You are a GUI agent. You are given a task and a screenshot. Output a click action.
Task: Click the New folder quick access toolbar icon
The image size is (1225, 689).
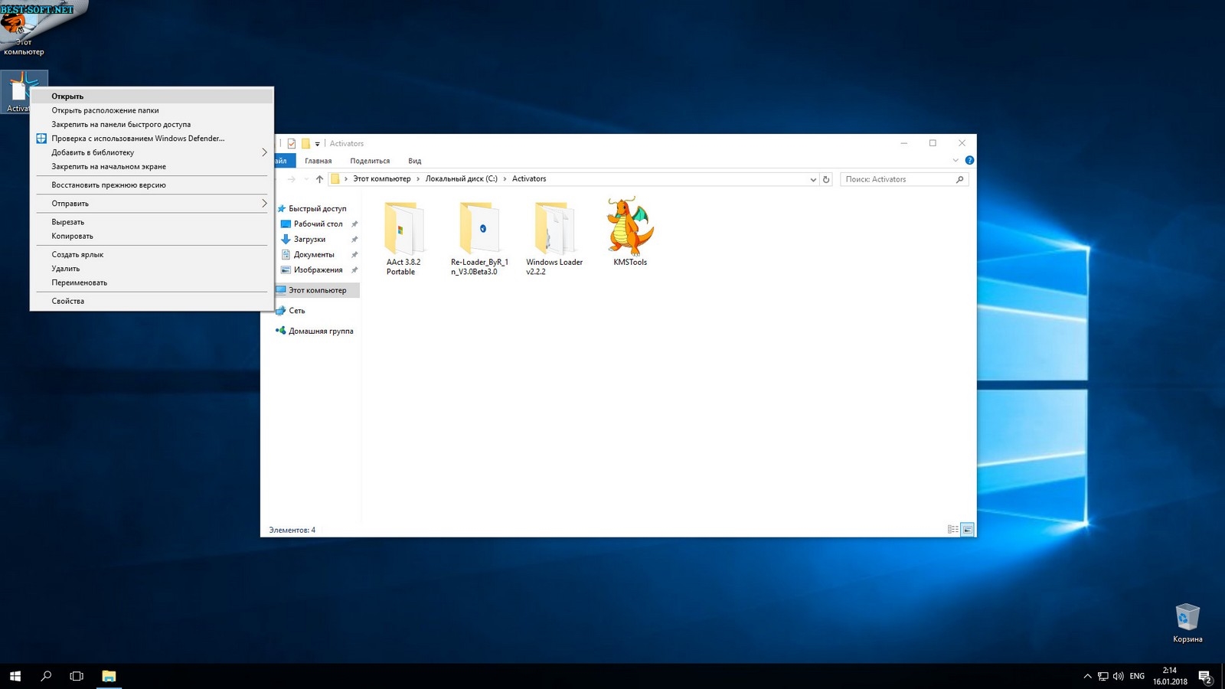[x=305, y=143]
